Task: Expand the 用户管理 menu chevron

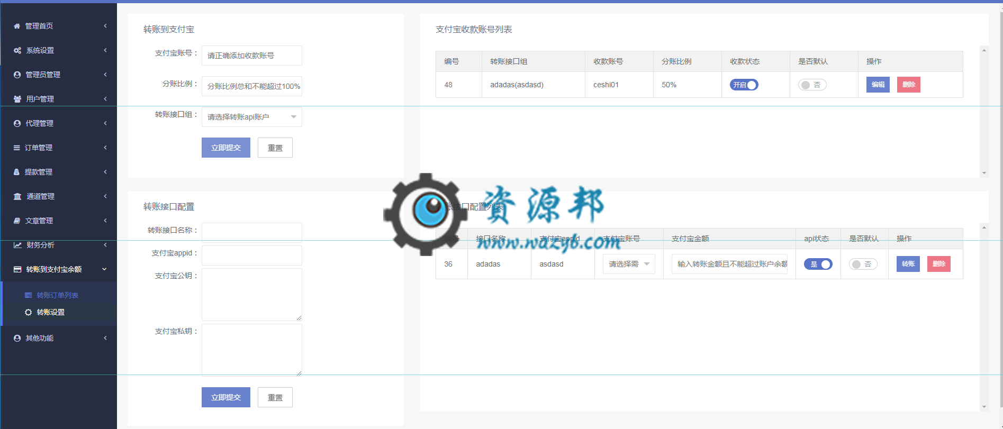Action: pos(105,99)
